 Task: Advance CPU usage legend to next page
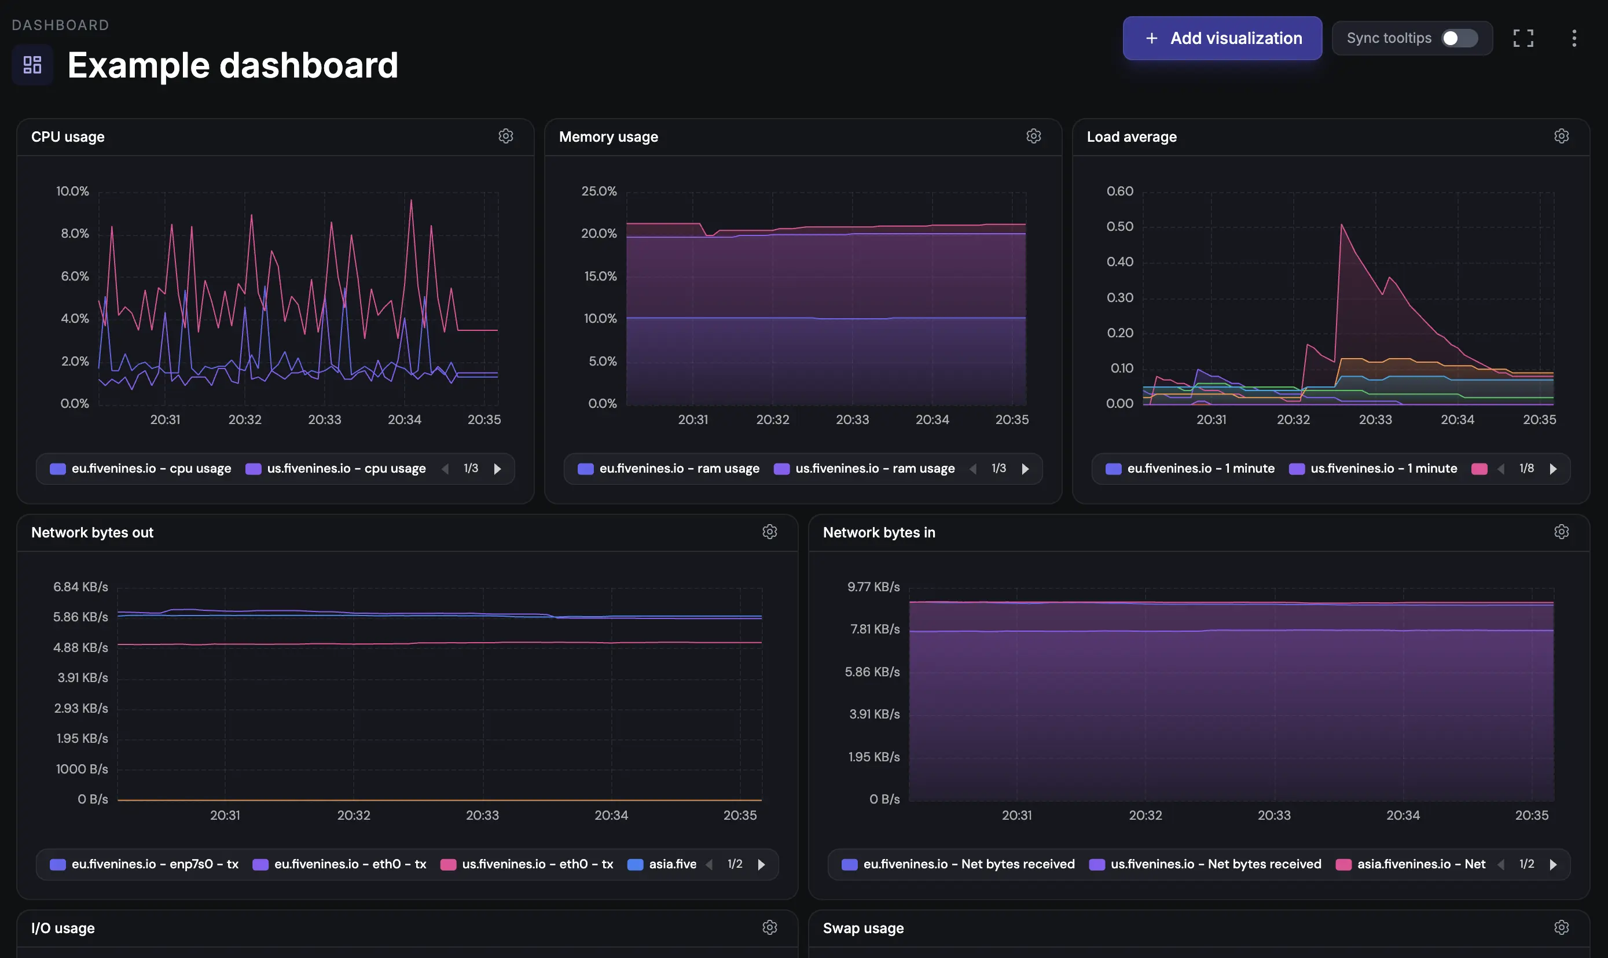(497, 469)
